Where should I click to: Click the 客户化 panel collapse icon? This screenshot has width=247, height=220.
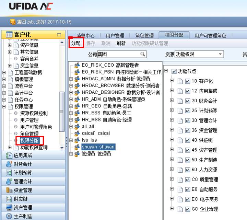59,35
